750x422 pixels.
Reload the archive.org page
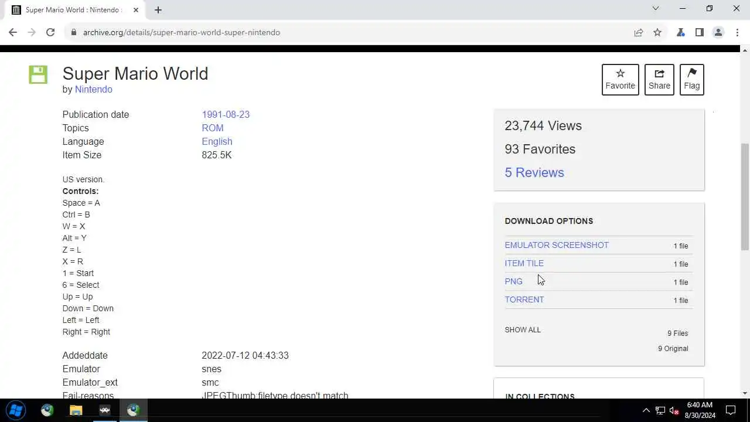point(50,32)
